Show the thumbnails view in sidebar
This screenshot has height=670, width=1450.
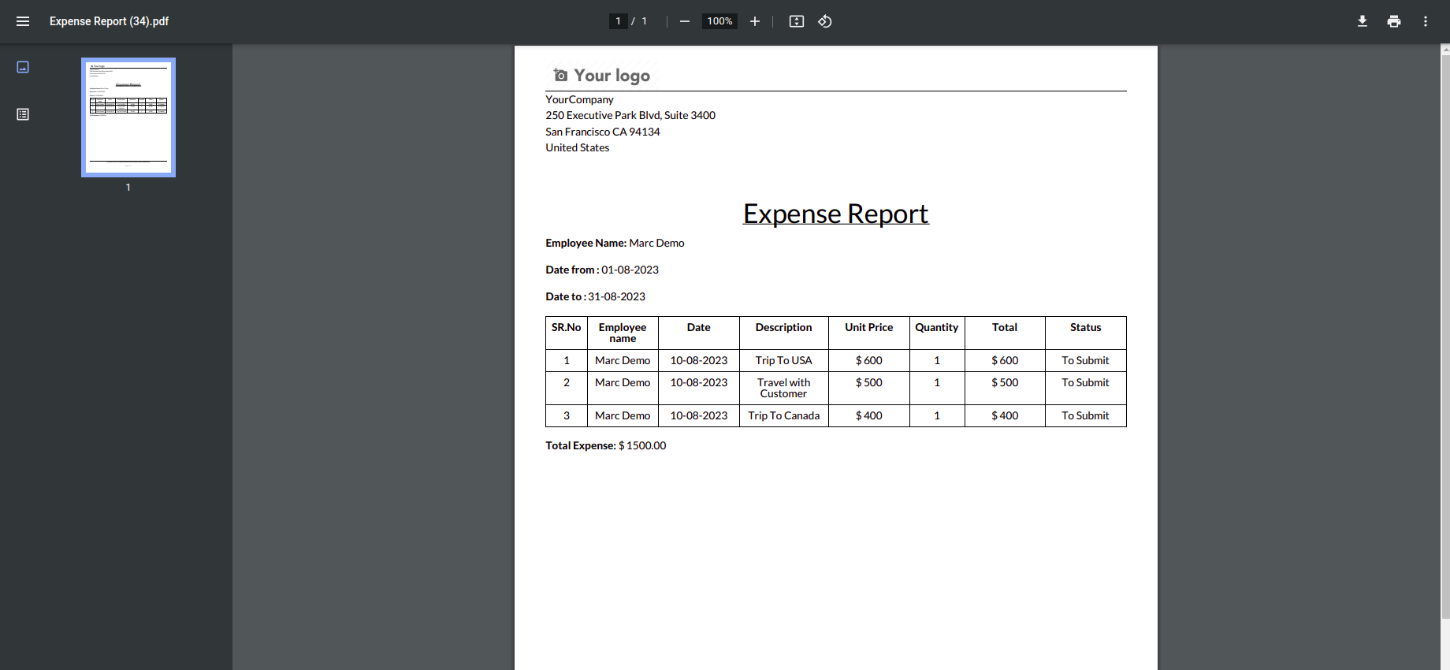tap(23, 67)
